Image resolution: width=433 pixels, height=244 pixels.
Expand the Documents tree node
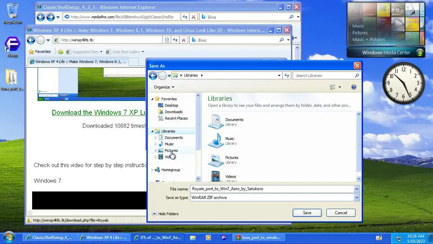156,138
